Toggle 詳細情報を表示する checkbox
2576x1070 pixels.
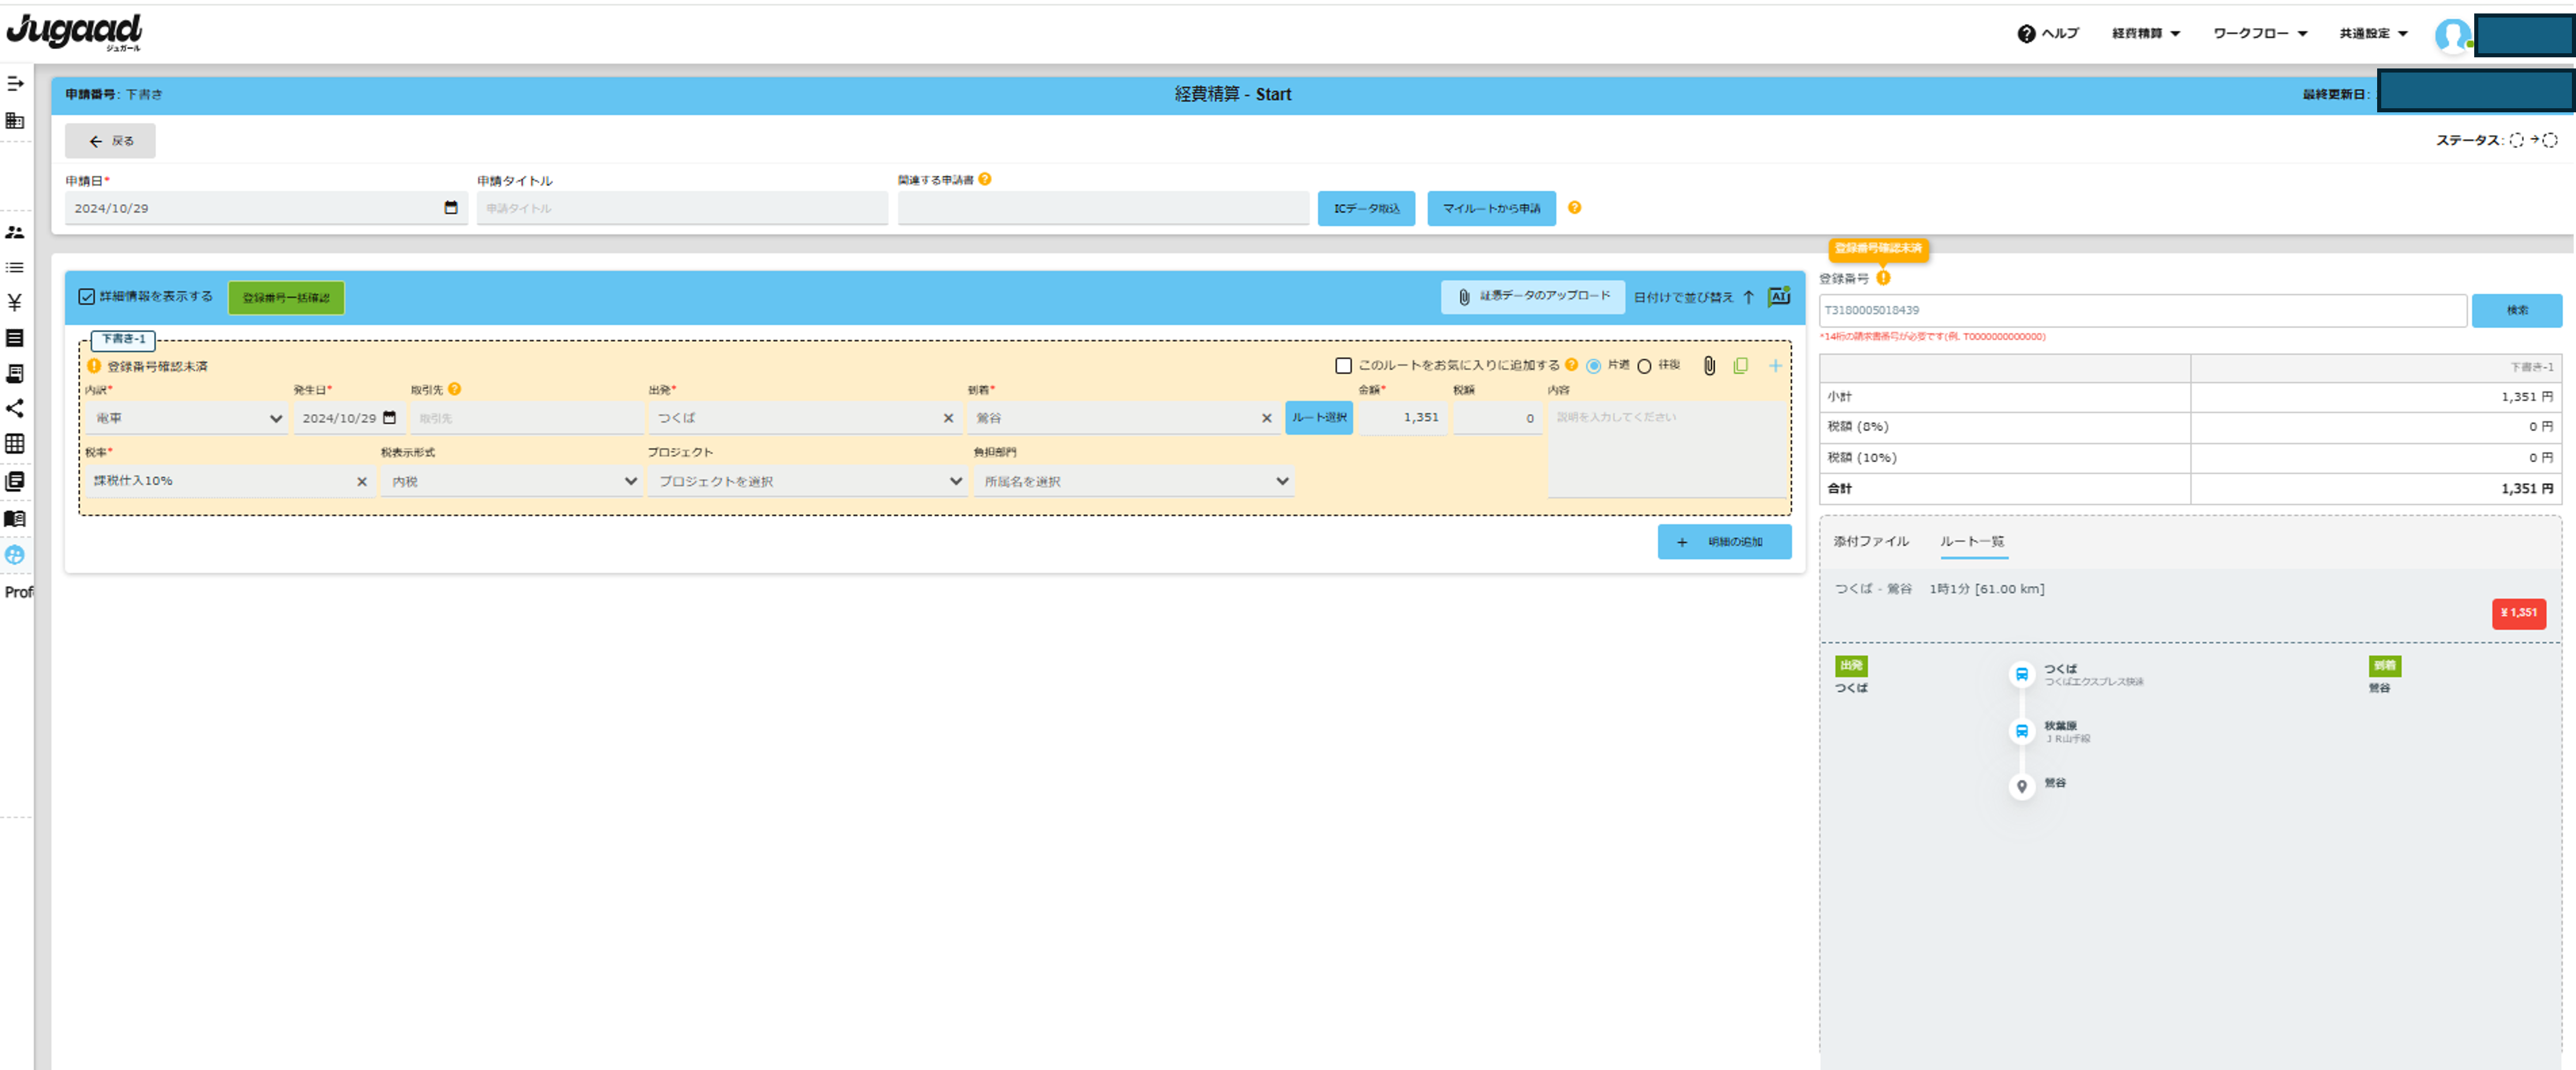pyautogui.click(x=87, y=297)
